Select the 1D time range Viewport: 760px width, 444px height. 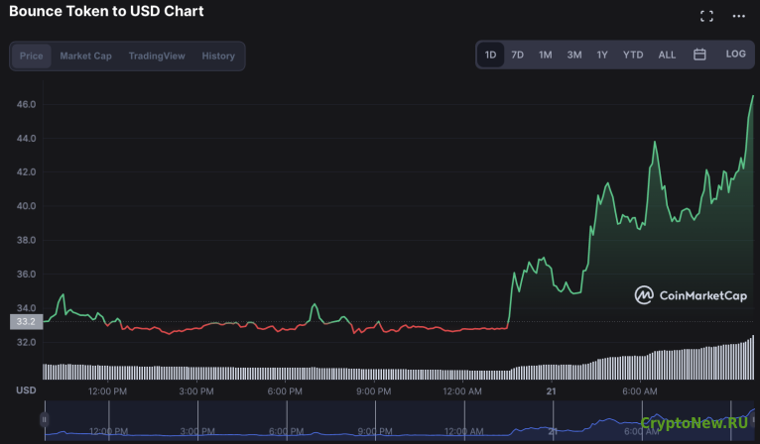coord(490,55)
